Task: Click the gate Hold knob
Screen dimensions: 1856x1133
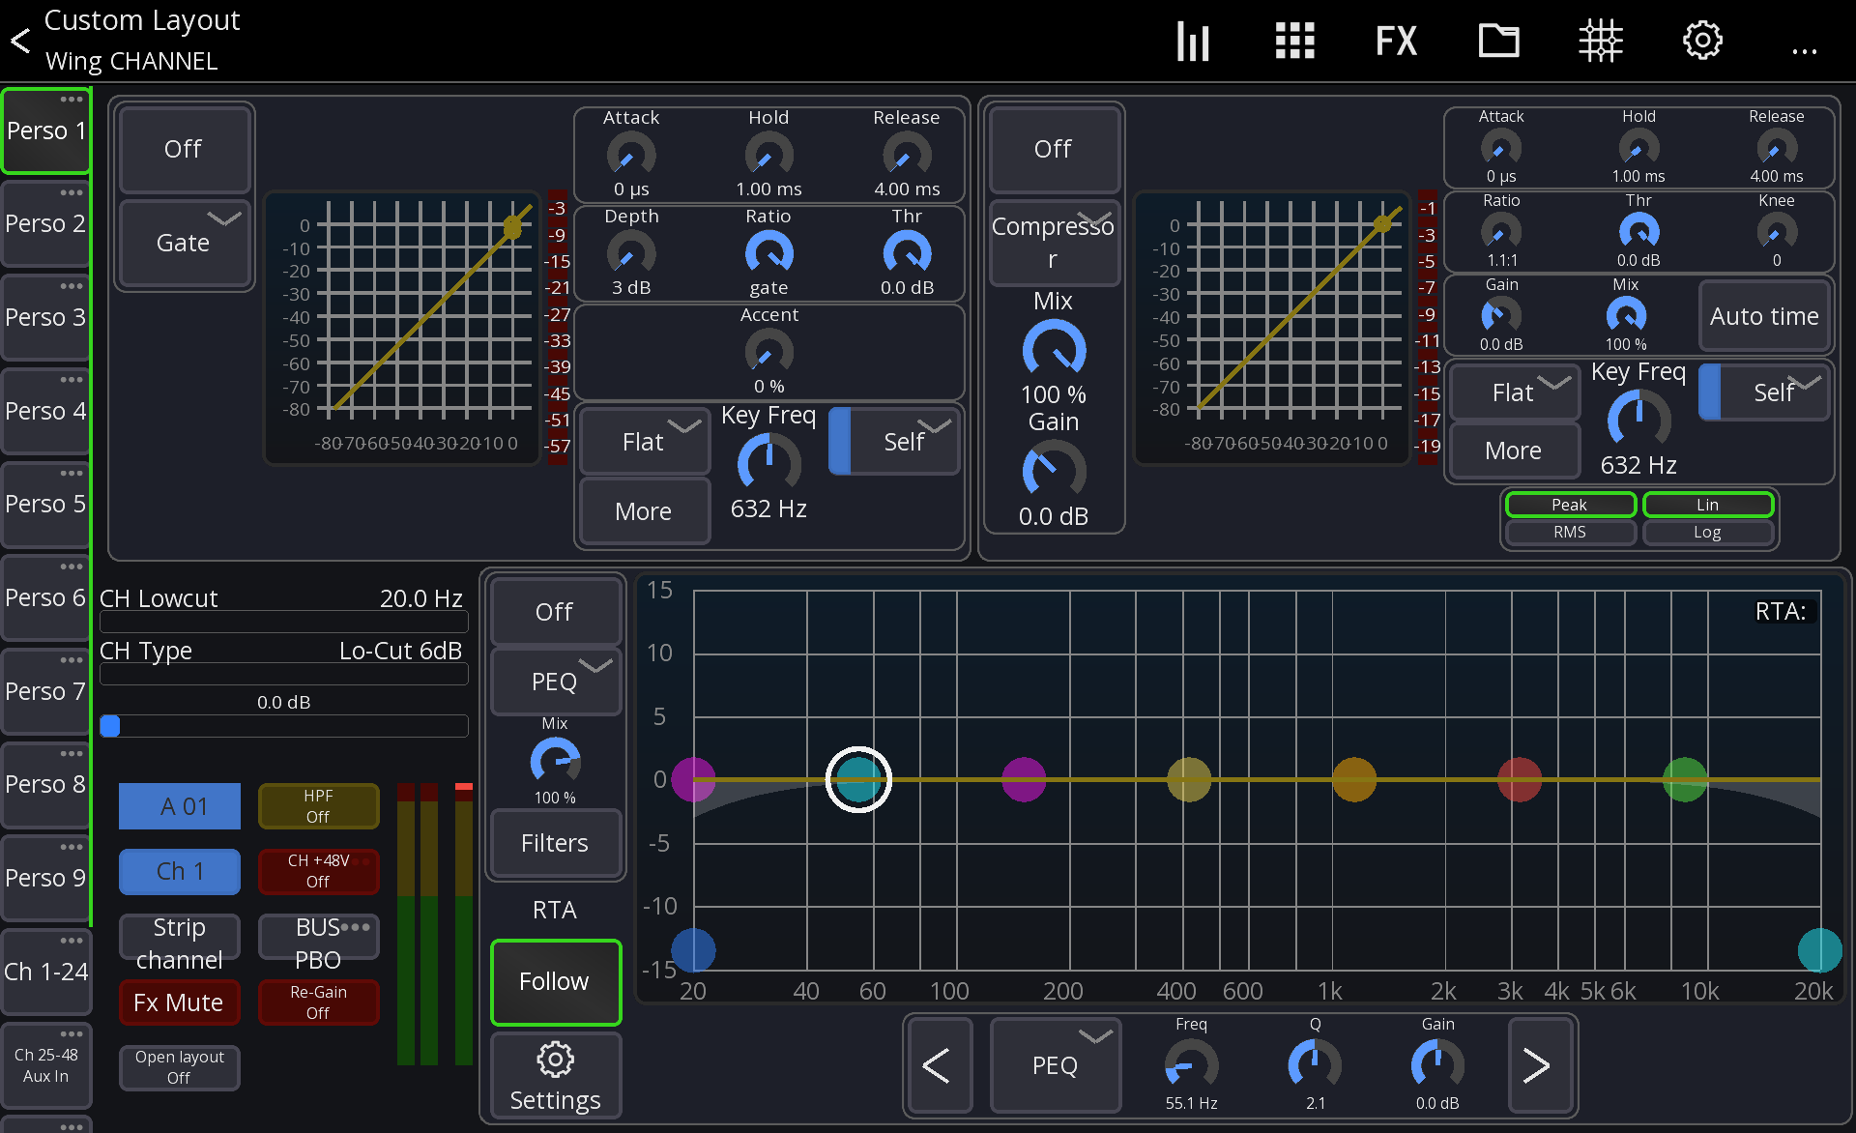Action: (768, 155)
